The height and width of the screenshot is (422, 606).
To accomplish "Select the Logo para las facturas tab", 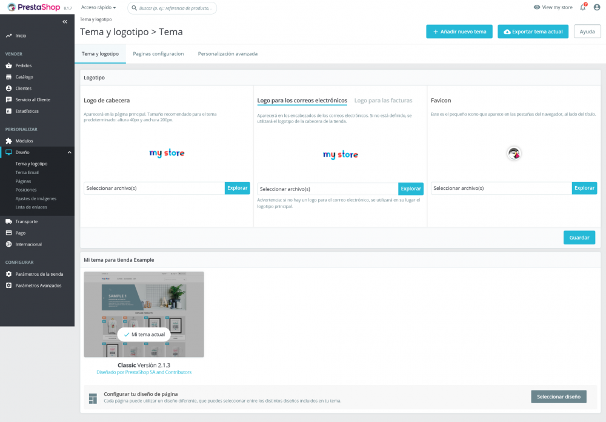I will (384, 101).
